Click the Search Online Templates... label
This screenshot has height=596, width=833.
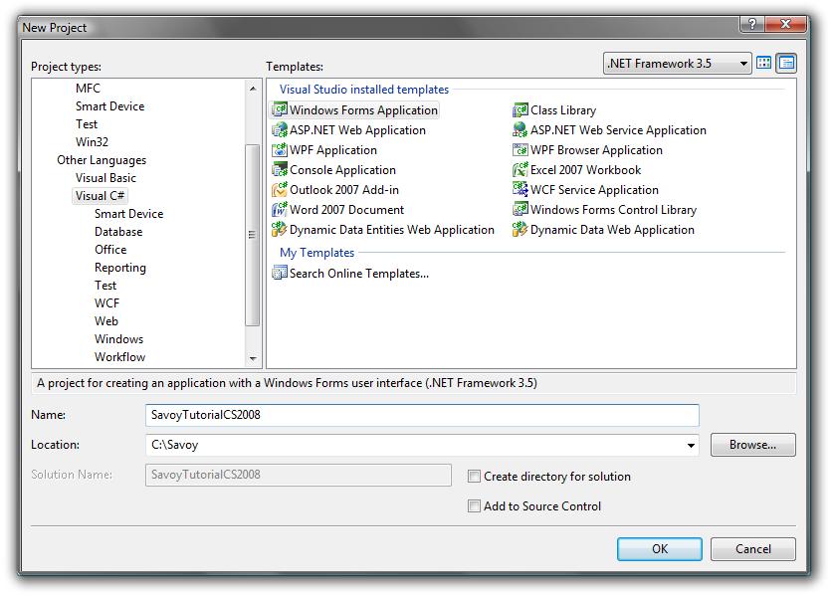point(359,273)
